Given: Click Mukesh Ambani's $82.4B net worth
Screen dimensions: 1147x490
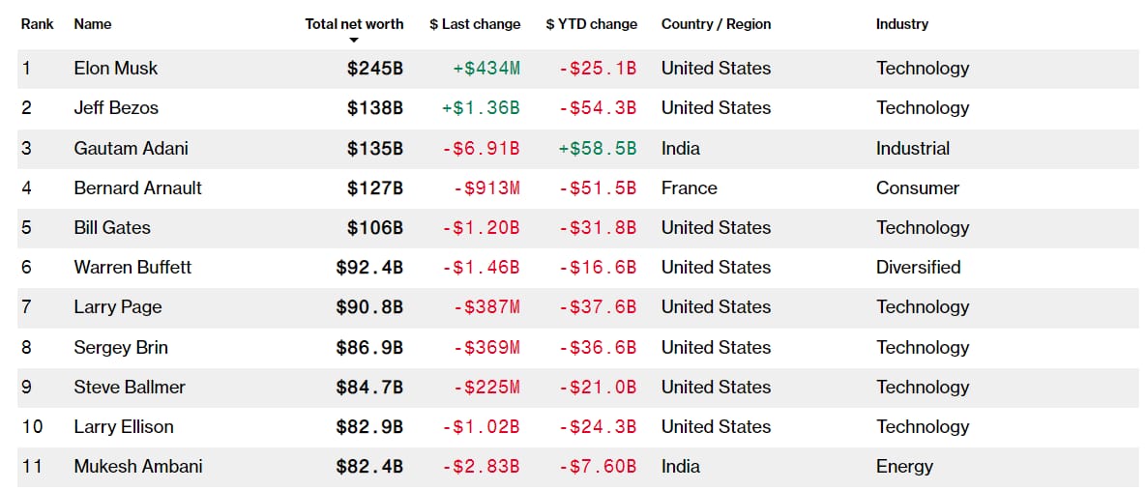Looking at the screenshot, I should (369, 467).
